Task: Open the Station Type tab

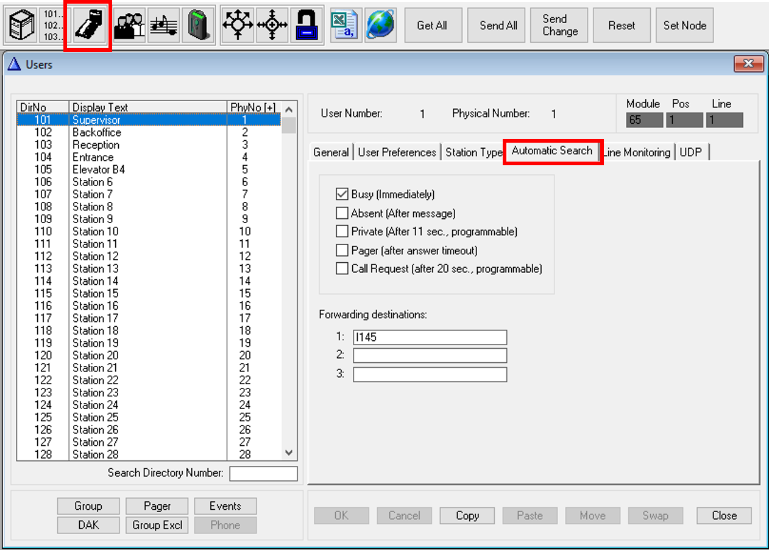Action: tap(473, 152)
